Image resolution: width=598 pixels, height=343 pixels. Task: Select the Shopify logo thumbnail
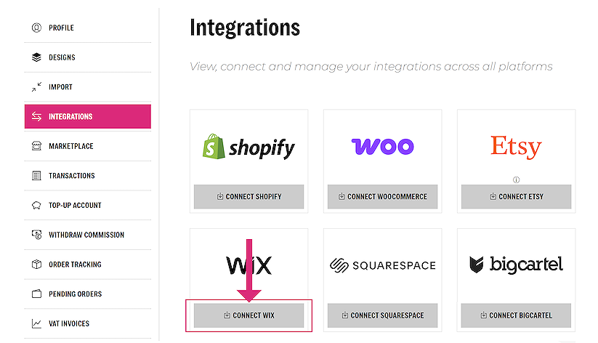pos(249,148)
